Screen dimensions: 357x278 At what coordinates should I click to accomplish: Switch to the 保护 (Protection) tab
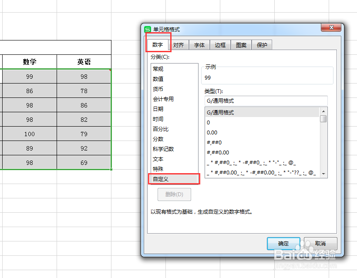[x=262, y=44]
